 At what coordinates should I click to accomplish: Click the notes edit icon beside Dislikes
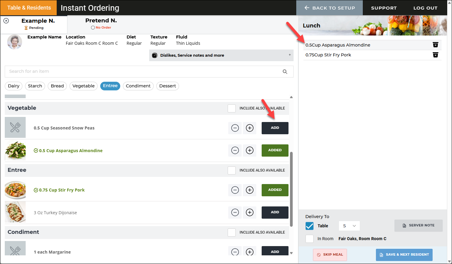pyautogui.click(x=155, y=55)
